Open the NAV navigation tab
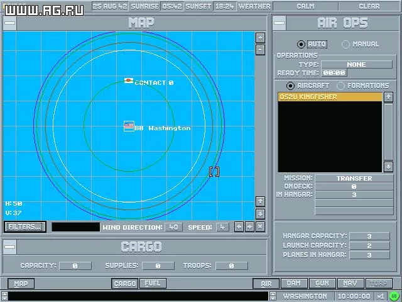This screenshot has height=302, width=402. pos(350,284)
